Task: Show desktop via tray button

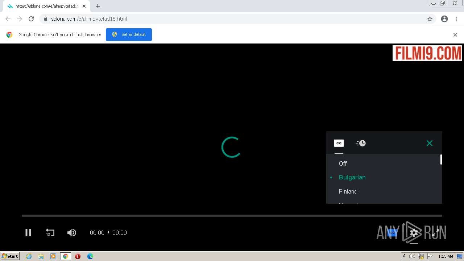Action: (460, 256)
